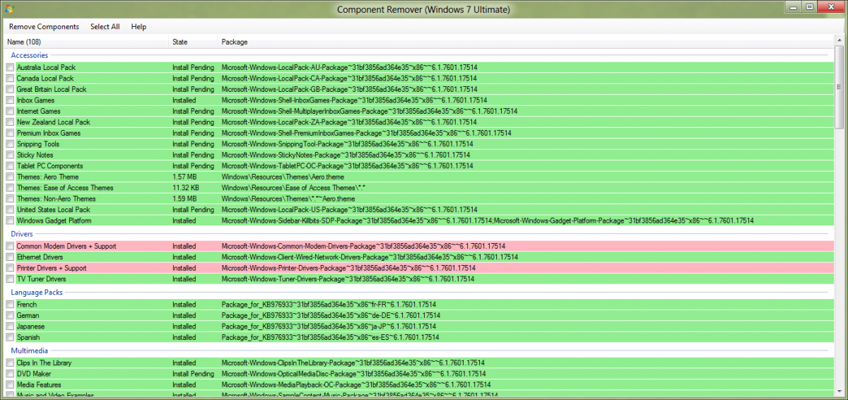Check the Japanese language pack checkbox

(10, 327)
